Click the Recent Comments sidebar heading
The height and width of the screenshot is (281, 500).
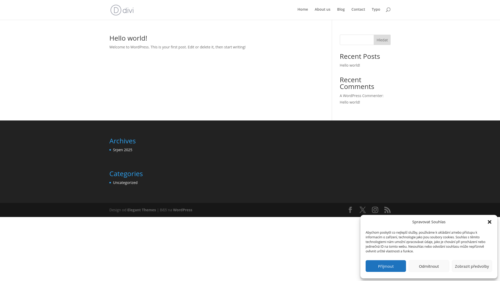[357, 83]
